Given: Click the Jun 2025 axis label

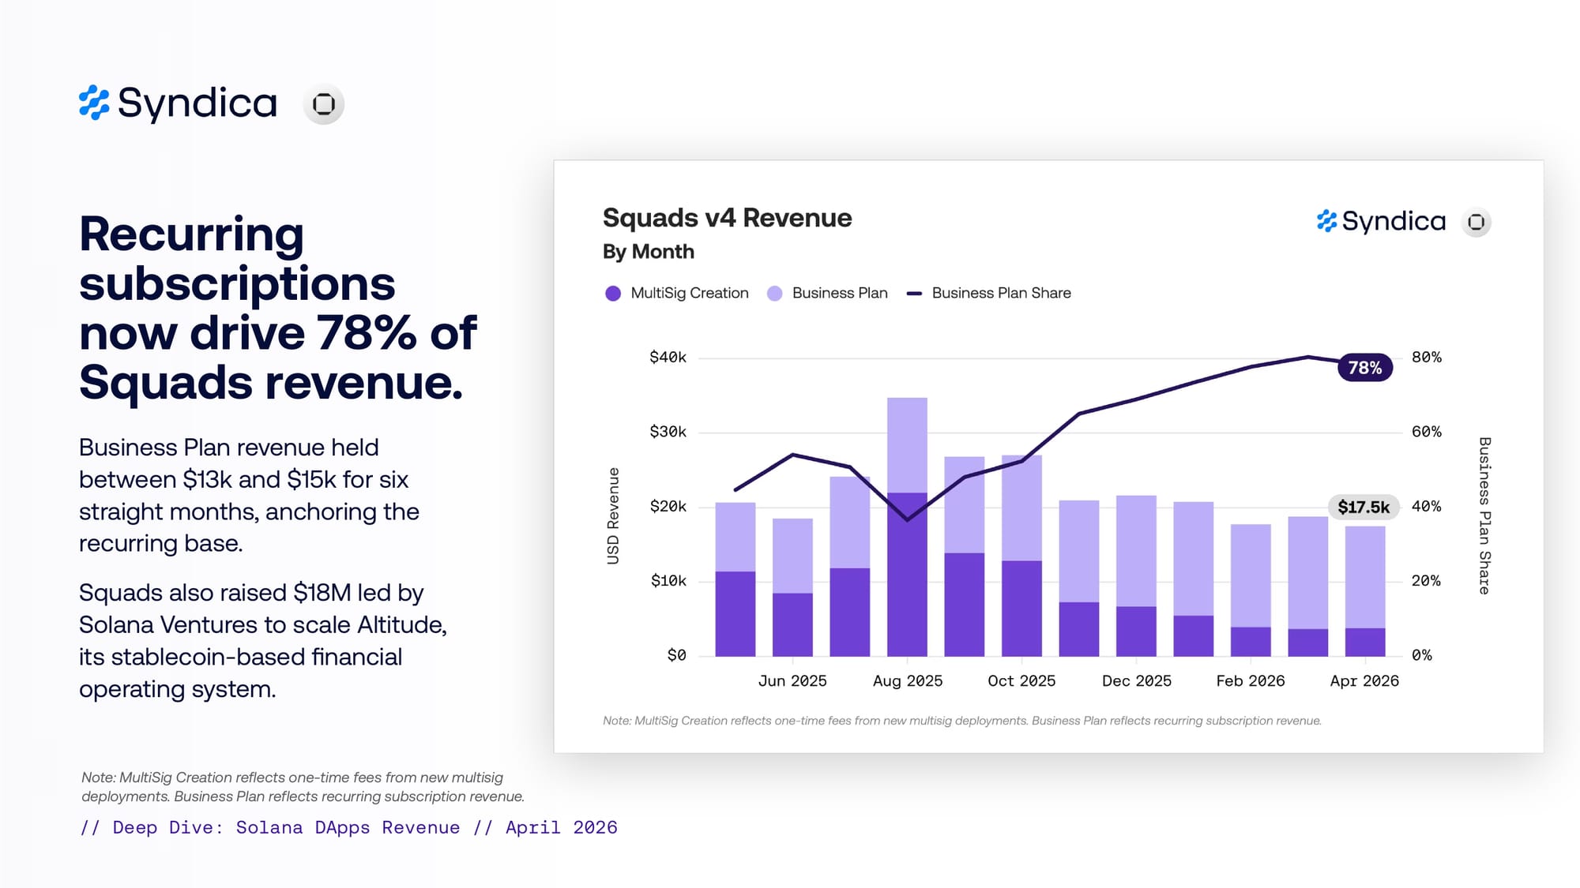Looking at the screenshot, I should tap(792, 680).
